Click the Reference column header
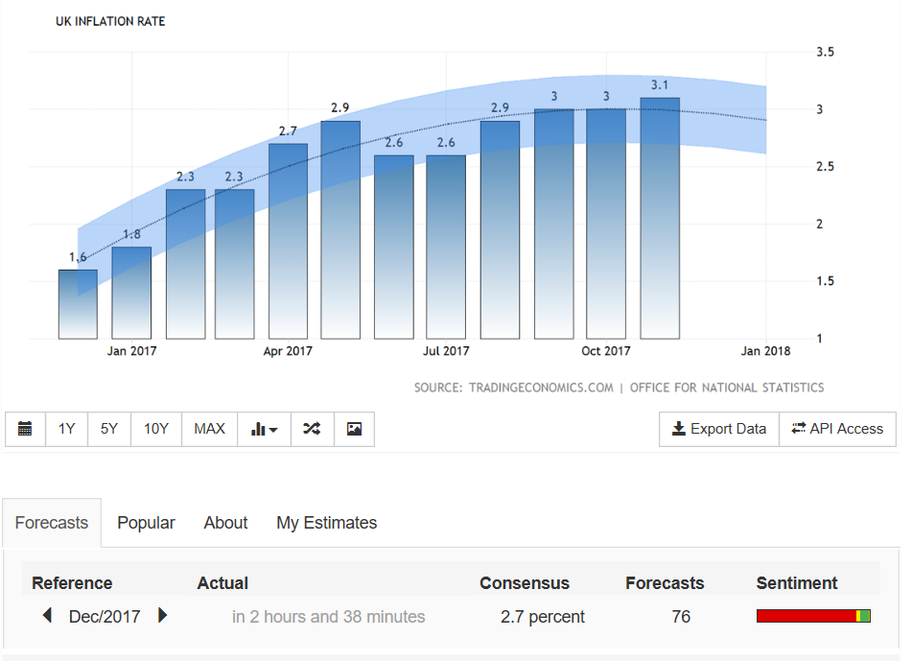Image resolution: width=912 pixels, height=661 pixels. [72, 583]
